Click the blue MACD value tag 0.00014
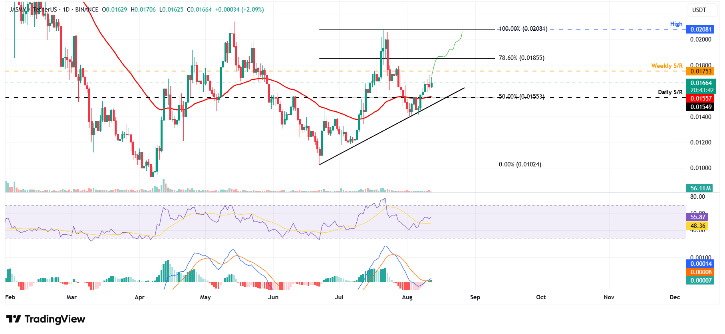The height and width of the screenshot is (334, 725). pyautogui.click(x=701, y=264)
